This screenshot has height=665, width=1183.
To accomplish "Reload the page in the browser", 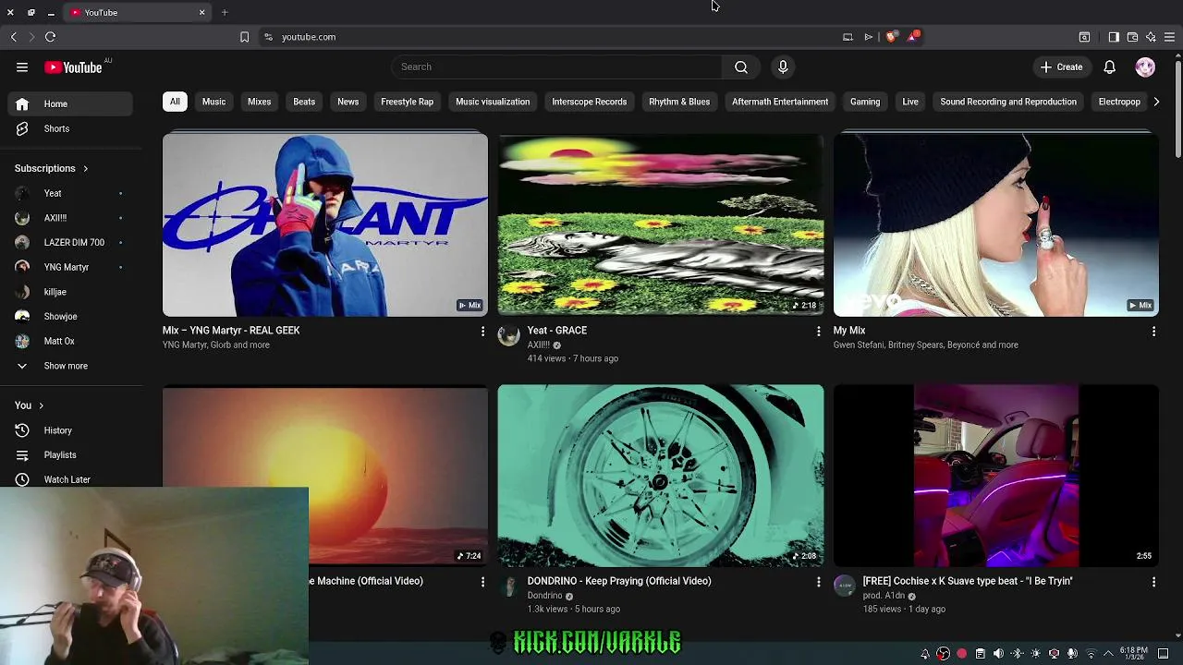I will 51,37.
